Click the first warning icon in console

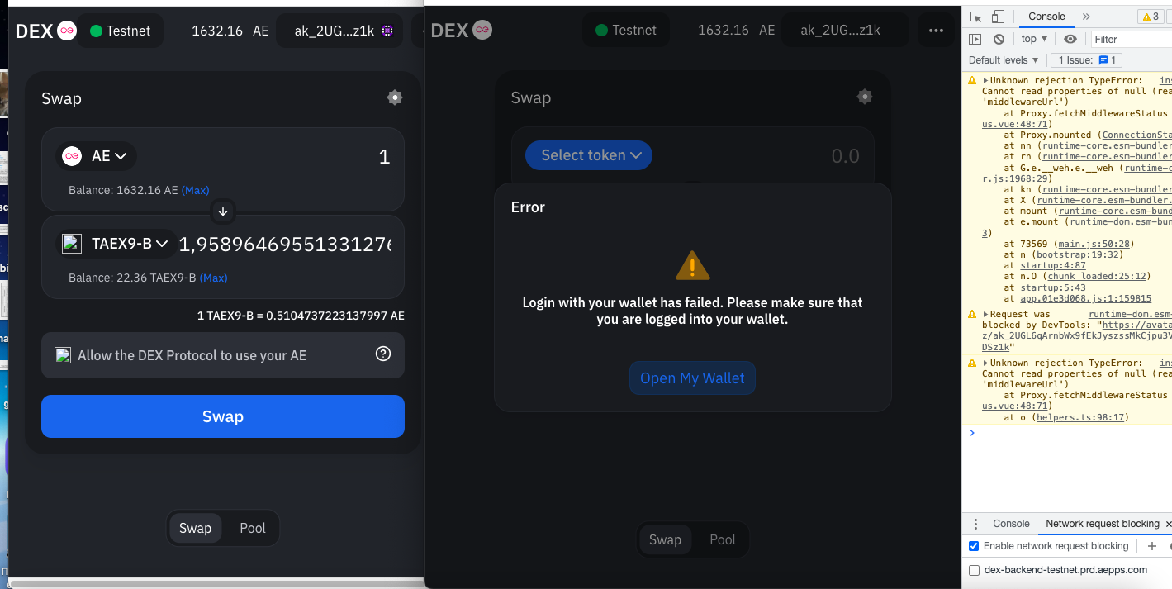tap(972, 81)
